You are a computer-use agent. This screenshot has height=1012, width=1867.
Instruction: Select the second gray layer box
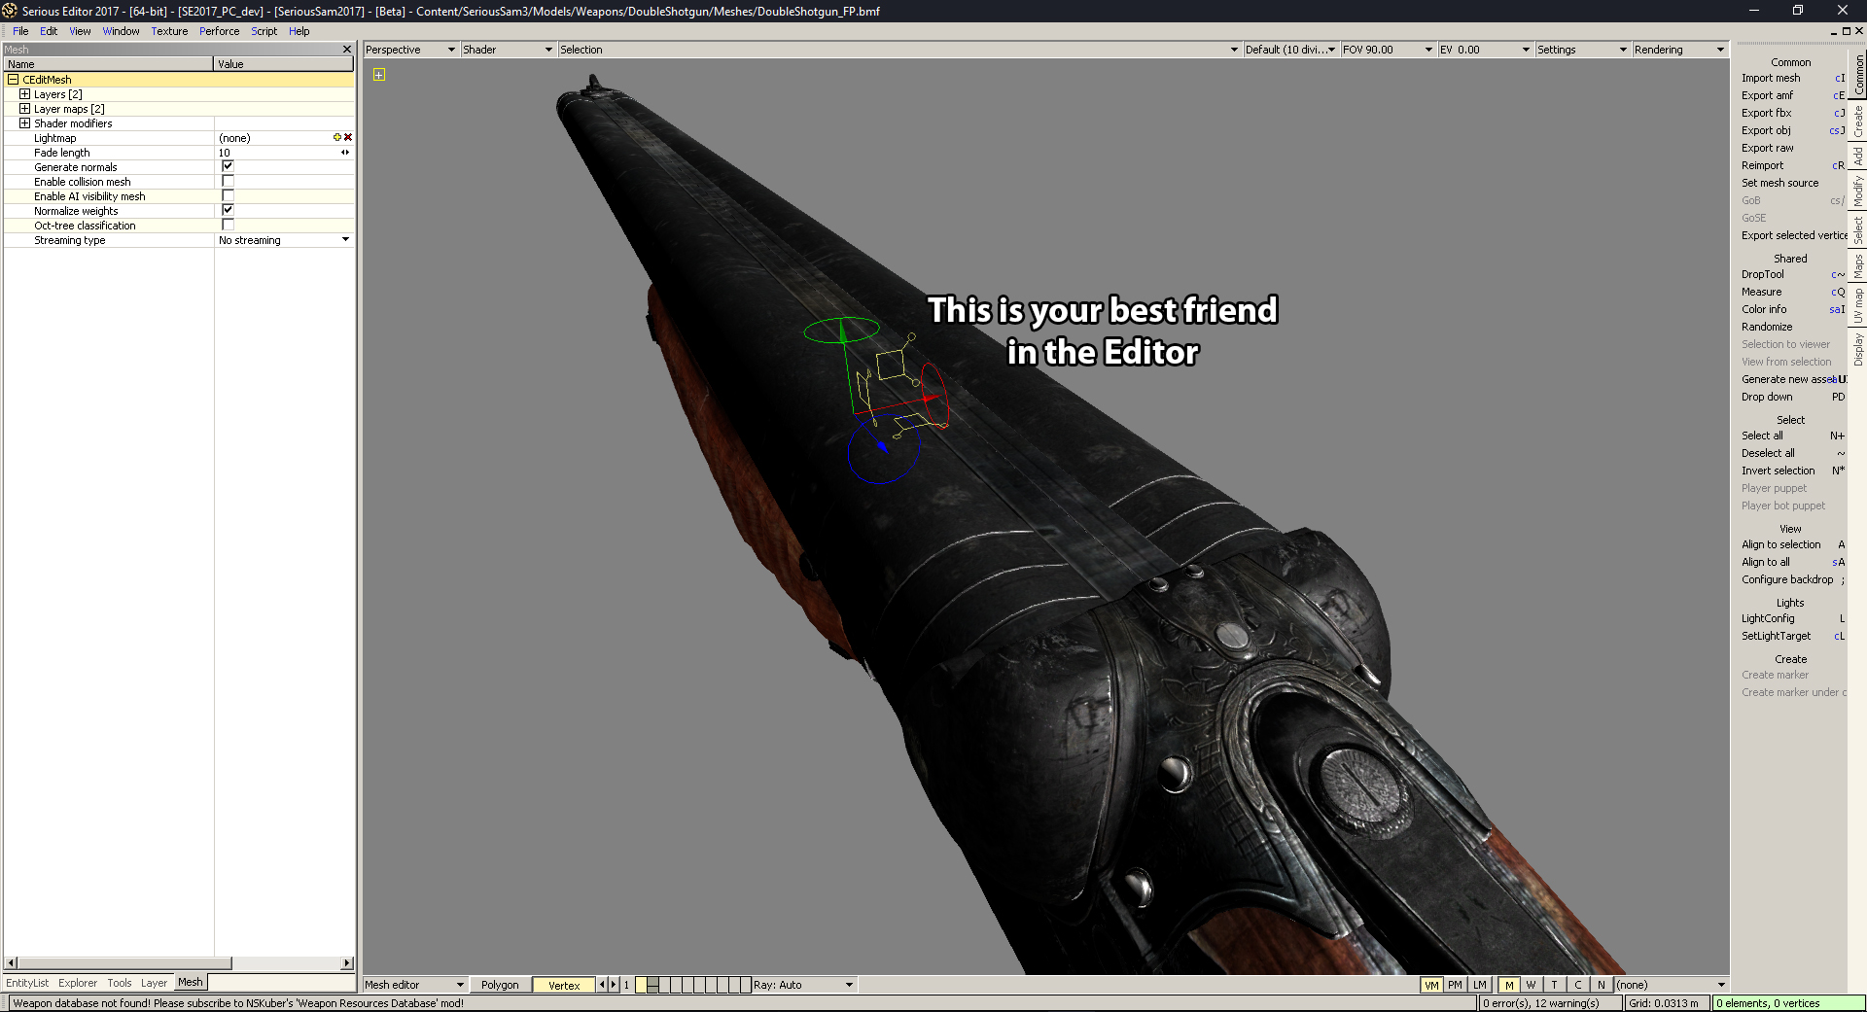pos(652,985)
